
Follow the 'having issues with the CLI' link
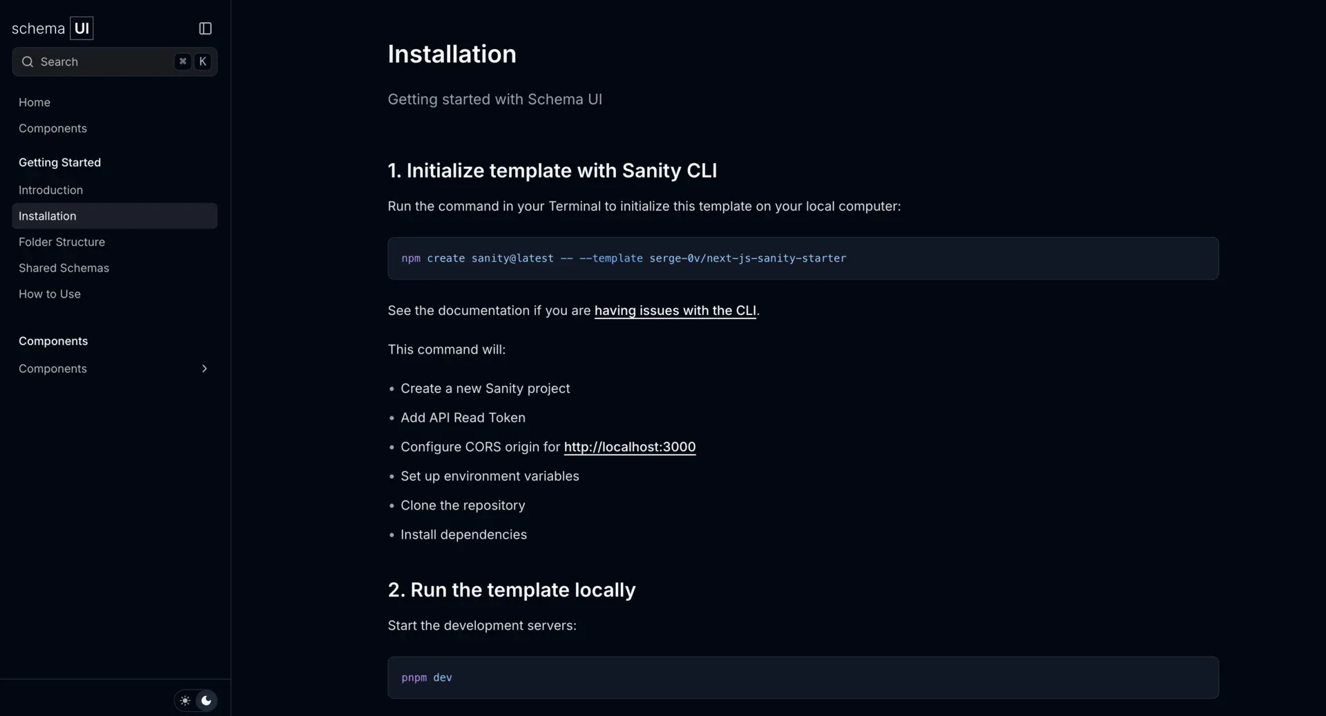(675, 311)
